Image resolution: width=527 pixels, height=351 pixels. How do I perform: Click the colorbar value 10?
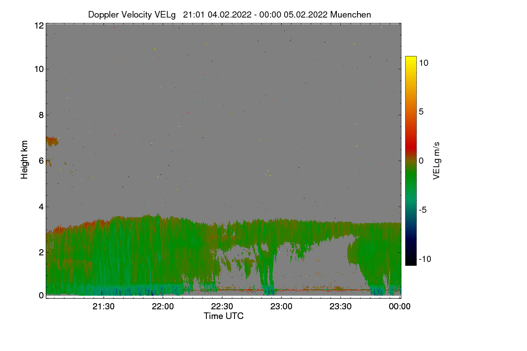click(423, 63)
